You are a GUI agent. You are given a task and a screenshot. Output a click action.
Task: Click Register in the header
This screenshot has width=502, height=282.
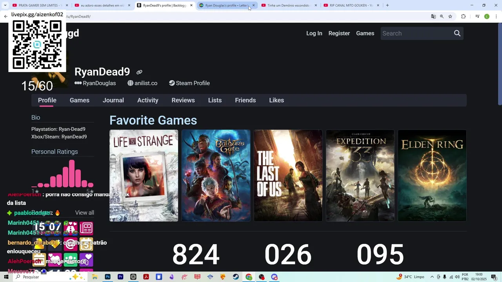click(x=339, y=33)
